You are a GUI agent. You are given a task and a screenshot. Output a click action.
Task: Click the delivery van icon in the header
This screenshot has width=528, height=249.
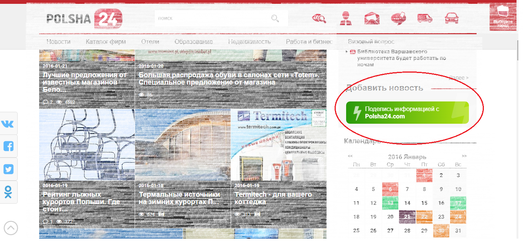tap(425, 18)
